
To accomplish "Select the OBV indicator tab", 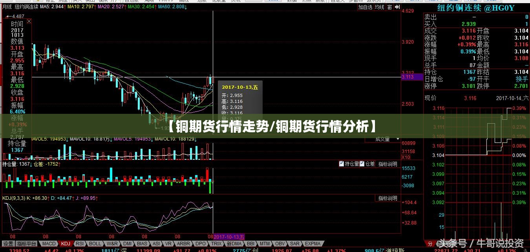I will coord(280,244).
